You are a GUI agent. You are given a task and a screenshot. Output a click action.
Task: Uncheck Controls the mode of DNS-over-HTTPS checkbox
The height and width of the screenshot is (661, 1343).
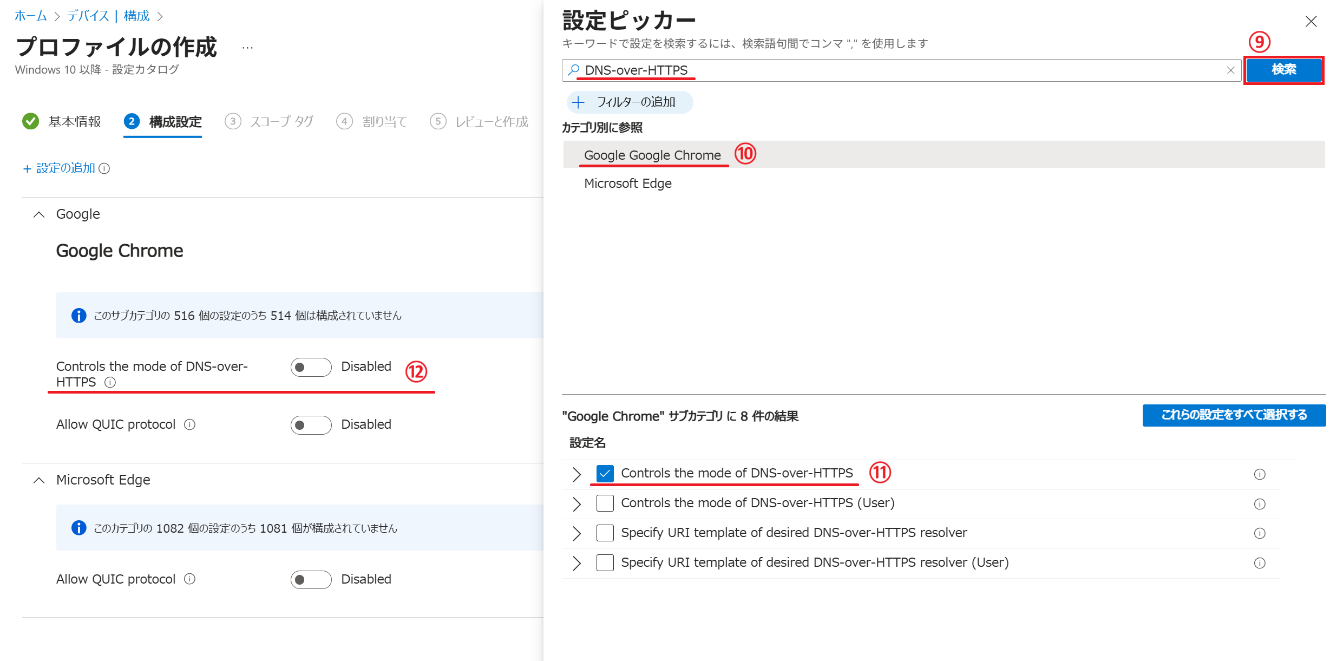[x=605, y=474]
